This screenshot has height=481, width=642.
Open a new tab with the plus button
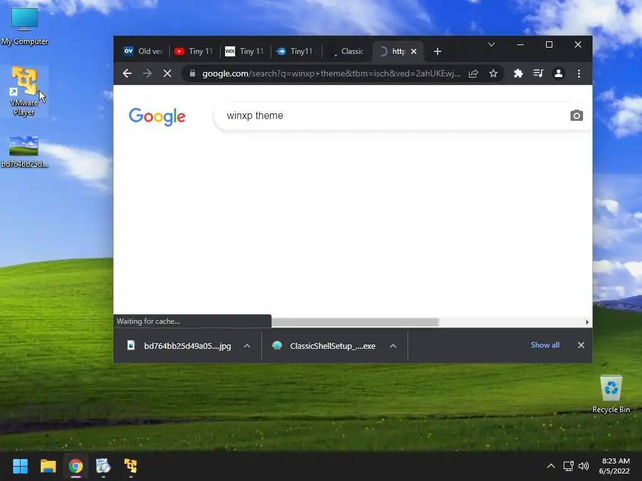pyautogui.click(x=437, y=51)
